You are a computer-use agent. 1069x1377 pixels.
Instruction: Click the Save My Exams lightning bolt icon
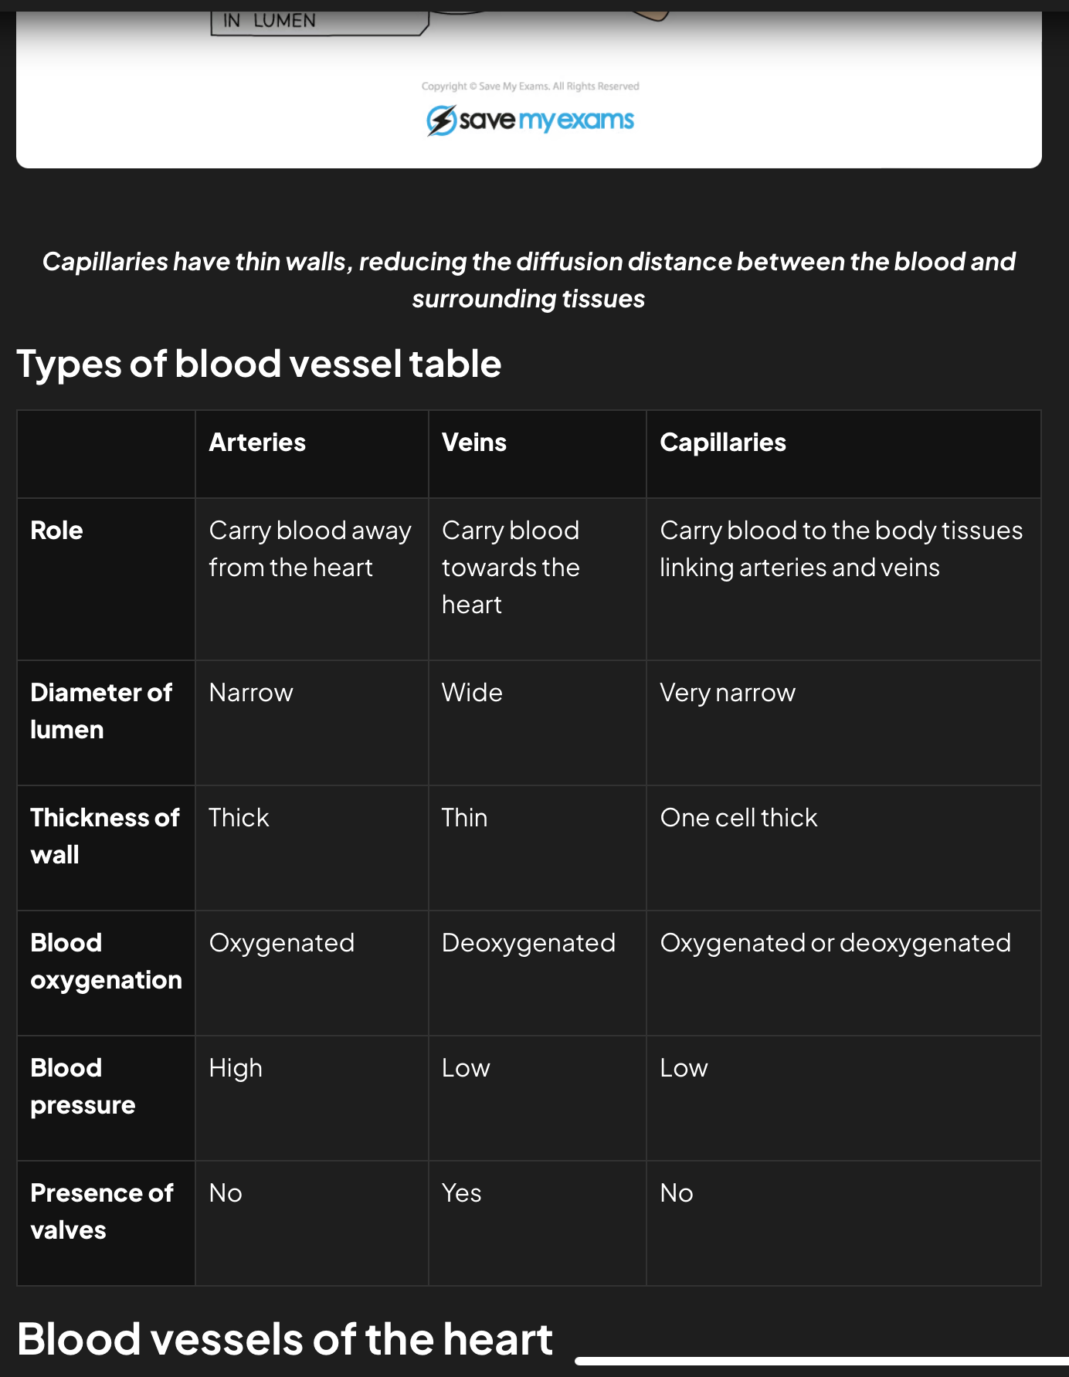[x=441, y=120]
